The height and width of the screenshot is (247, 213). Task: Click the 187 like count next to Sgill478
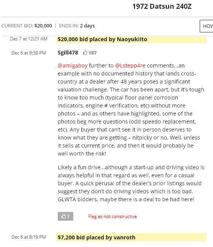coord(92,53)
